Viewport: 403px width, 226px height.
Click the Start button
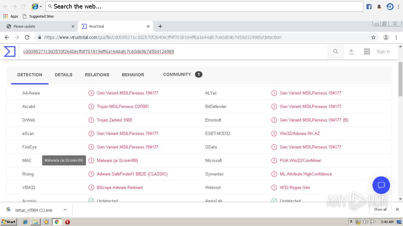coord(9,222)
